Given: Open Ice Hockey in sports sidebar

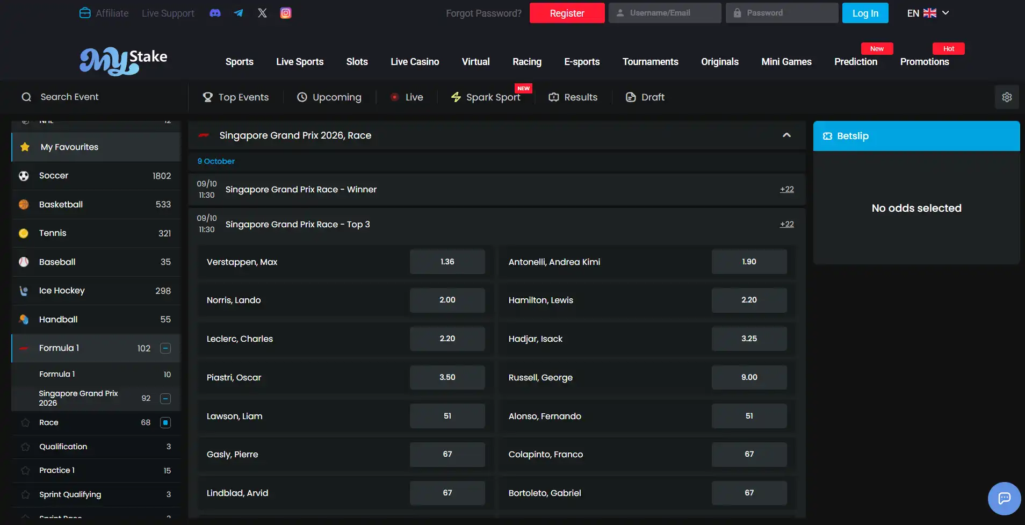Looking at the screenshot, I should pyautogui.click(x=96, y=291).
